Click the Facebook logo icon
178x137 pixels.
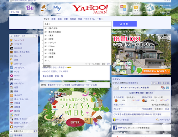coord(115,128)
